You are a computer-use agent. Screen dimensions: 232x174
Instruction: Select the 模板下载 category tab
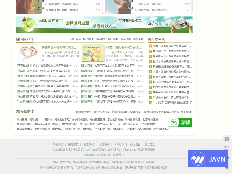click(138, 39)
